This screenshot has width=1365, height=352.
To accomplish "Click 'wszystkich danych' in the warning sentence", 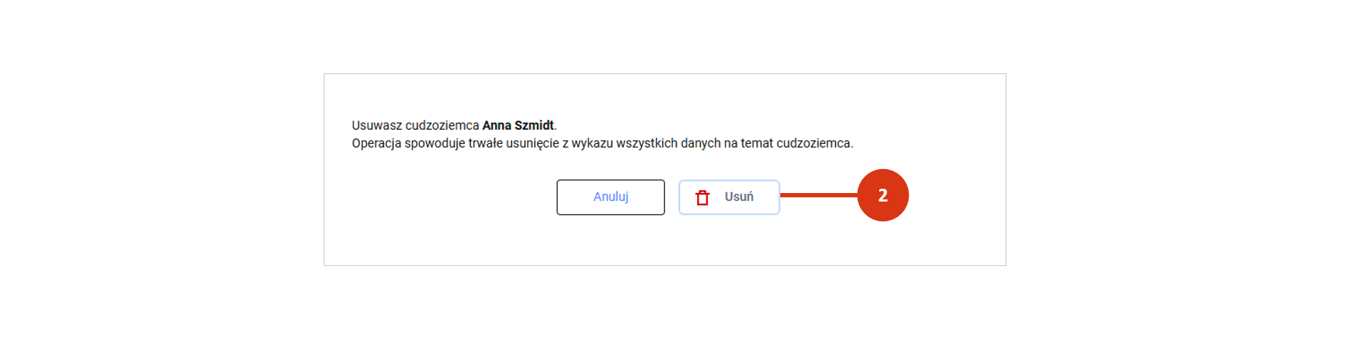I will [669, 143].
